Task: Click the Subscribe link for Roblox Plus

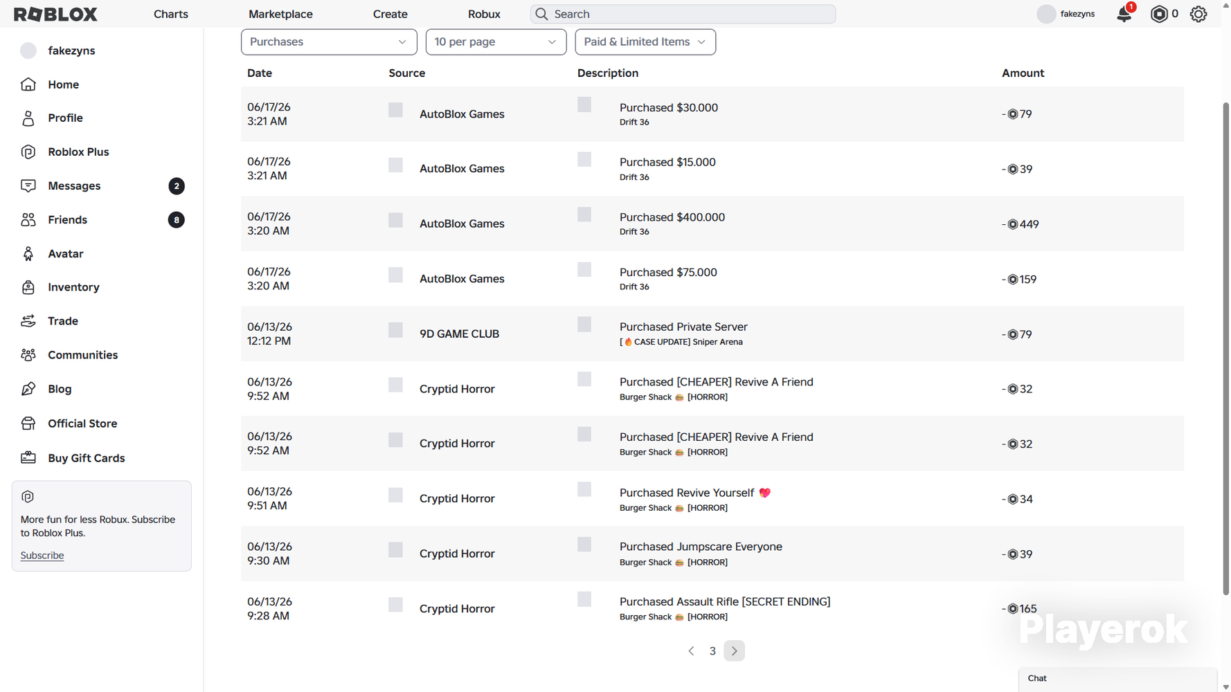Action: [x=42, y=556]
